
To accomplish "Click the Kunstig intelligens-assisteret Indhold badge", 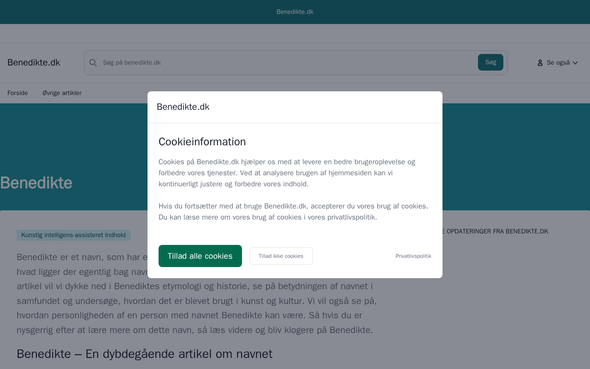I will pos(73,235).
